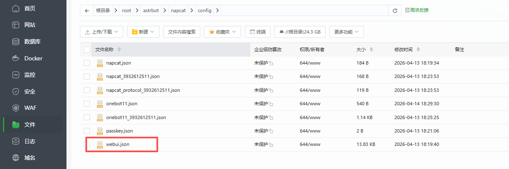Click the 日志 log sidebar icon
The image size is (509, 169).
(16, 141)
